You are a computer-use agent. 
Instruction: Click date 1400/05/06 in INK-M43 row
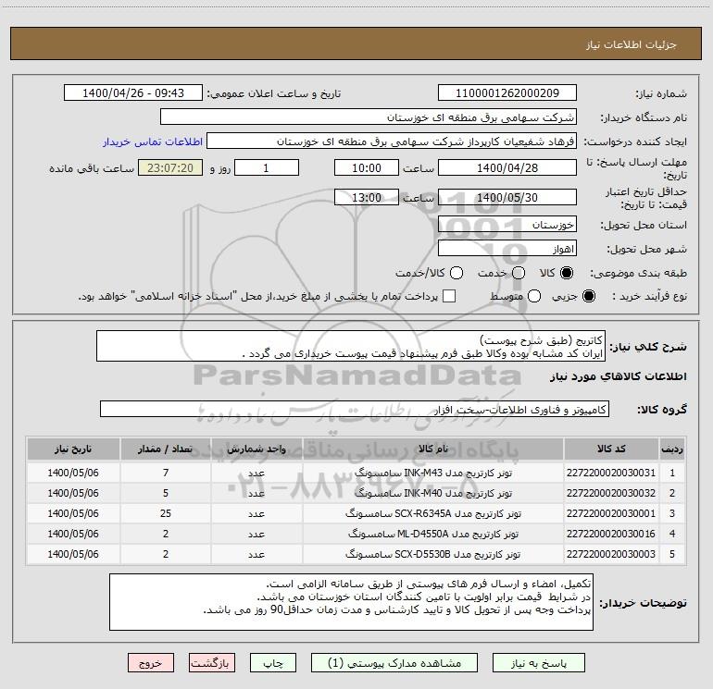click(73, 473)
